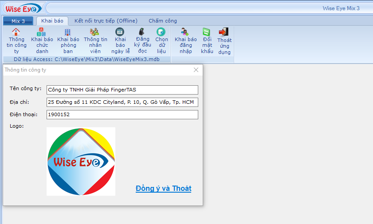The height and width of the screenshot is (224, 373).
Task: Focus the Địa chỉ address field
Action: 122,103
